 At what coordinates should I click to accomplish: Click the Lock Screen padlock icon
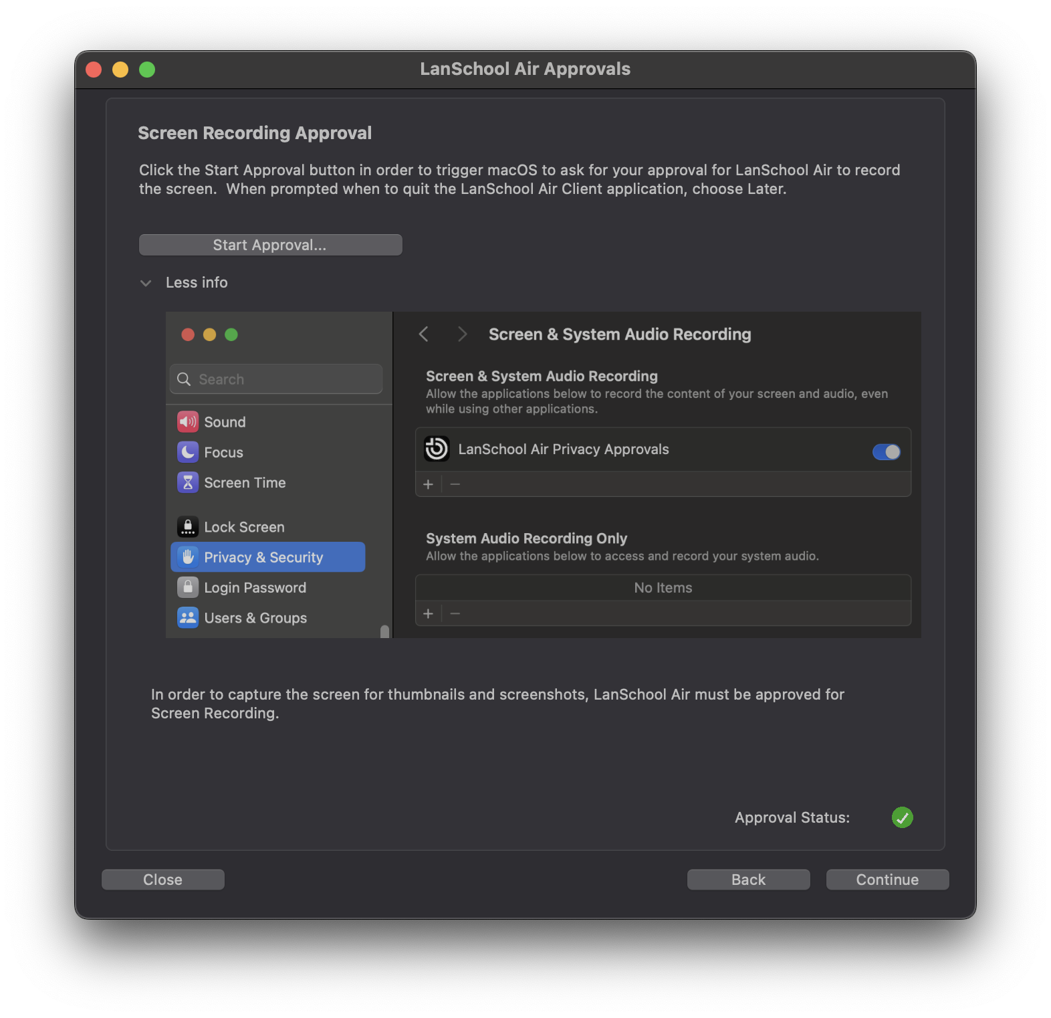188,527
